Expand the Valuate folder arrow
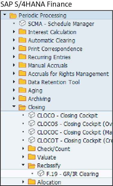The height and width of the screenshot is (186, 113). [23, 157]
